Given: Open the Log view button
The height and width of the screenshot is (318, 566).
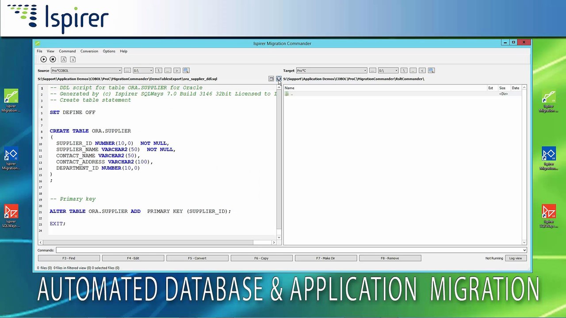Looking at the screenshot, I should click(516, 258).
